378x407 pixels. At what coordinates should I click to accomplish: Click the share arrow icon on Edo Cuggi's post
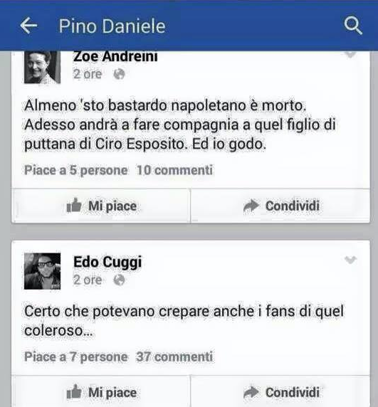pos(251,392)
